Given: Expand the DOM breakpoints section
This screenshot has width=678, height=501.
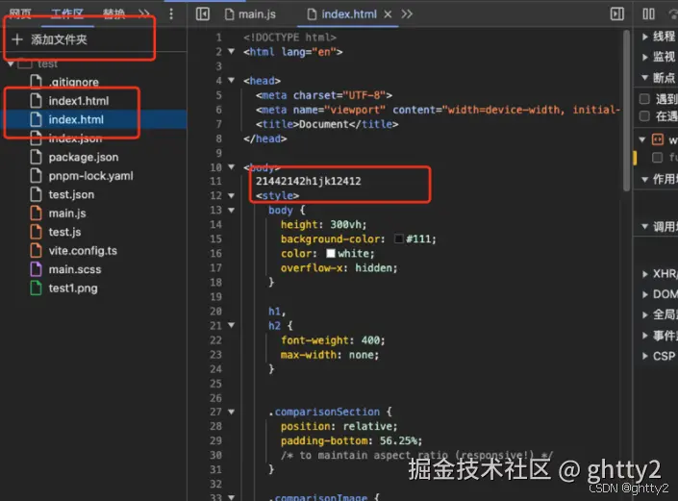Looking at the screenshot, I should (645, 294).
